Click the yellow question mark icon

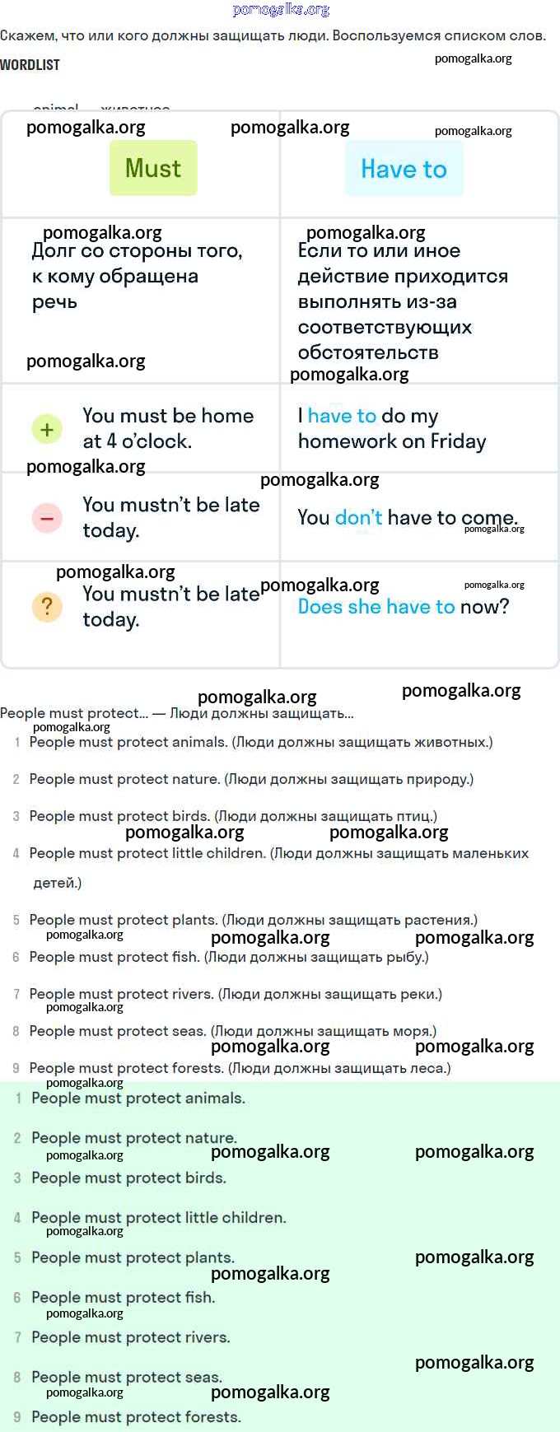point(47,607)
